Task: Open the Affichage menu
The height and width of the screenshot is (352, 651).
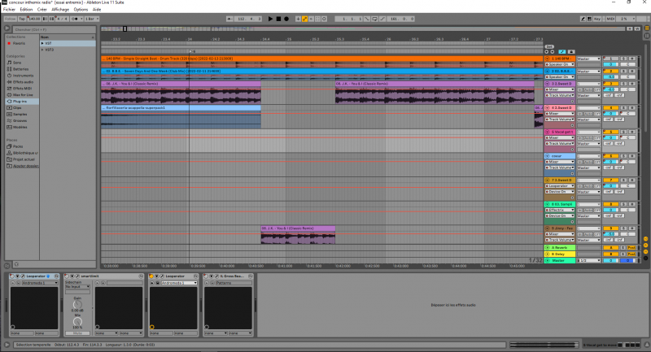Action: (x=60, y=9)
